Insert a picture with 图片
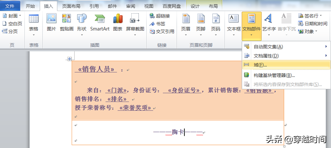The image size is (331, 148). coord(51,23)
